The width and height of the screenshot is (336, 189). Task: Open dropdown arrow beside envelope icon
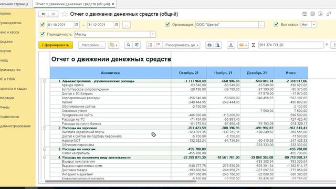click(246, 45)
